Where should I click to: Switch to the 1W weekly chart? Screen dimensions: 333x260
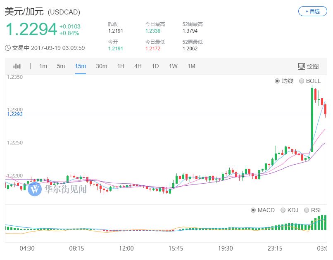(x=173, y=66)
